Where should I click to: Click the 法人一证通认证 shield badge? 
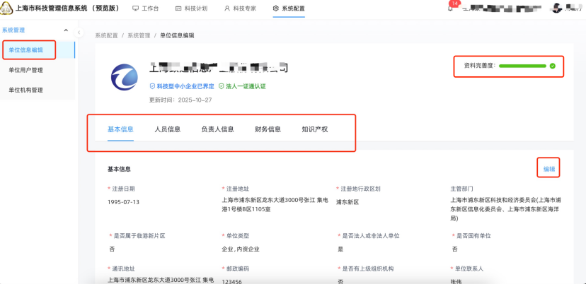(x=222, y=86)
